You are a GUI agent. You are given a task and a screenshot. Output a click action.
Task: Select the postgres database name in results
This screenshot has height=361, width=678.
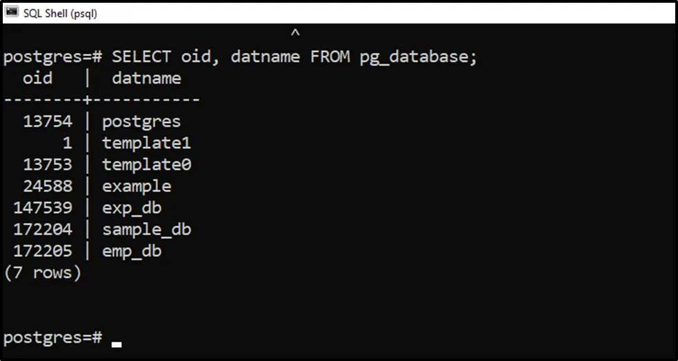point(141,122)
